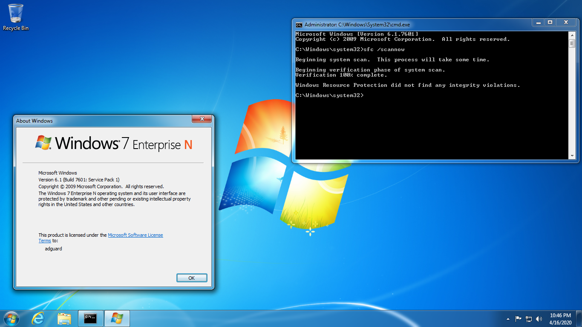Click the licensee name 'adguard'
The image size is (582, 327).
tap(53, 249)
